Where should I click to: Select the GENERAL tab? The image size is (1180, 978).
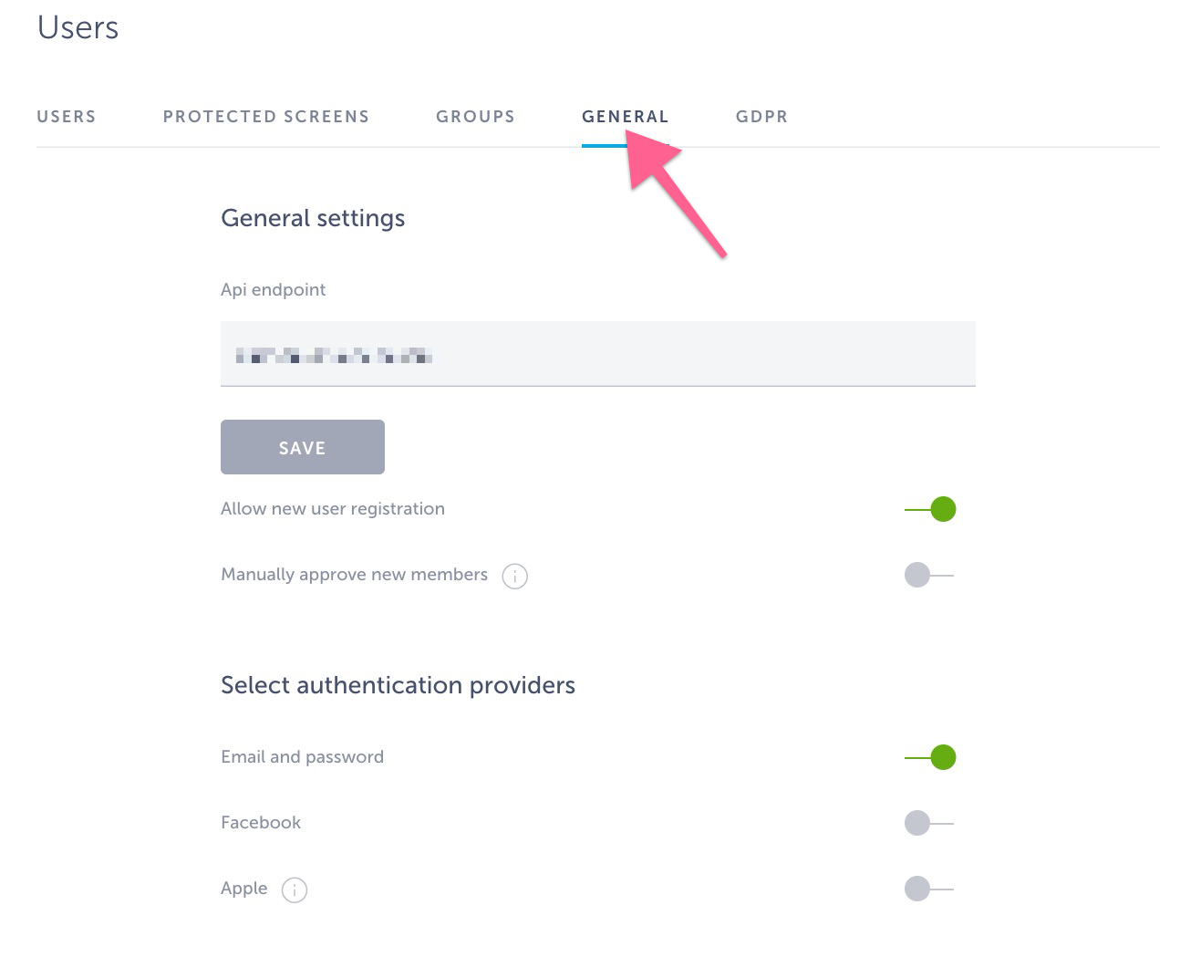[626, 116]
